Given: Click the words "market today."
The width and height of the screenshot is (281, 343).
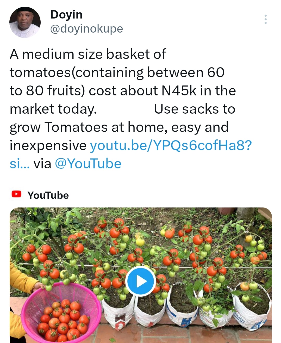Looking at the screenshot, I should tap(53, 109).
